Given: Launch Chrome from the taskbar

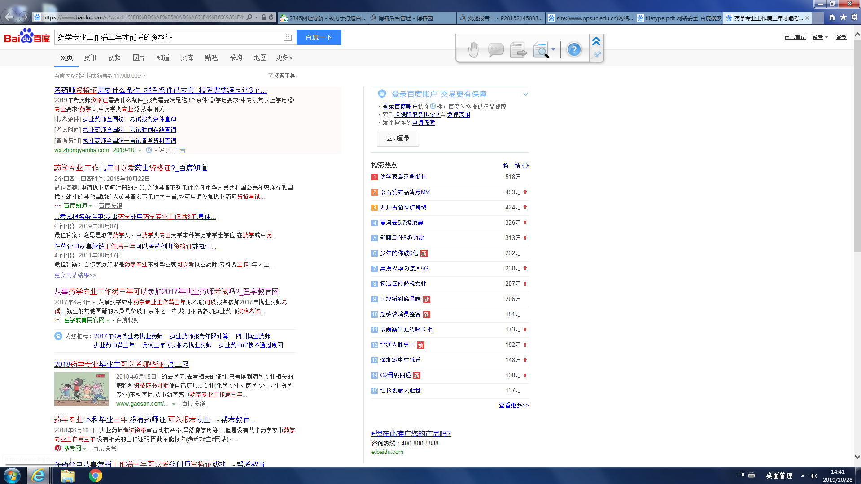Looking at the screenshot, I should coord(95,475).
